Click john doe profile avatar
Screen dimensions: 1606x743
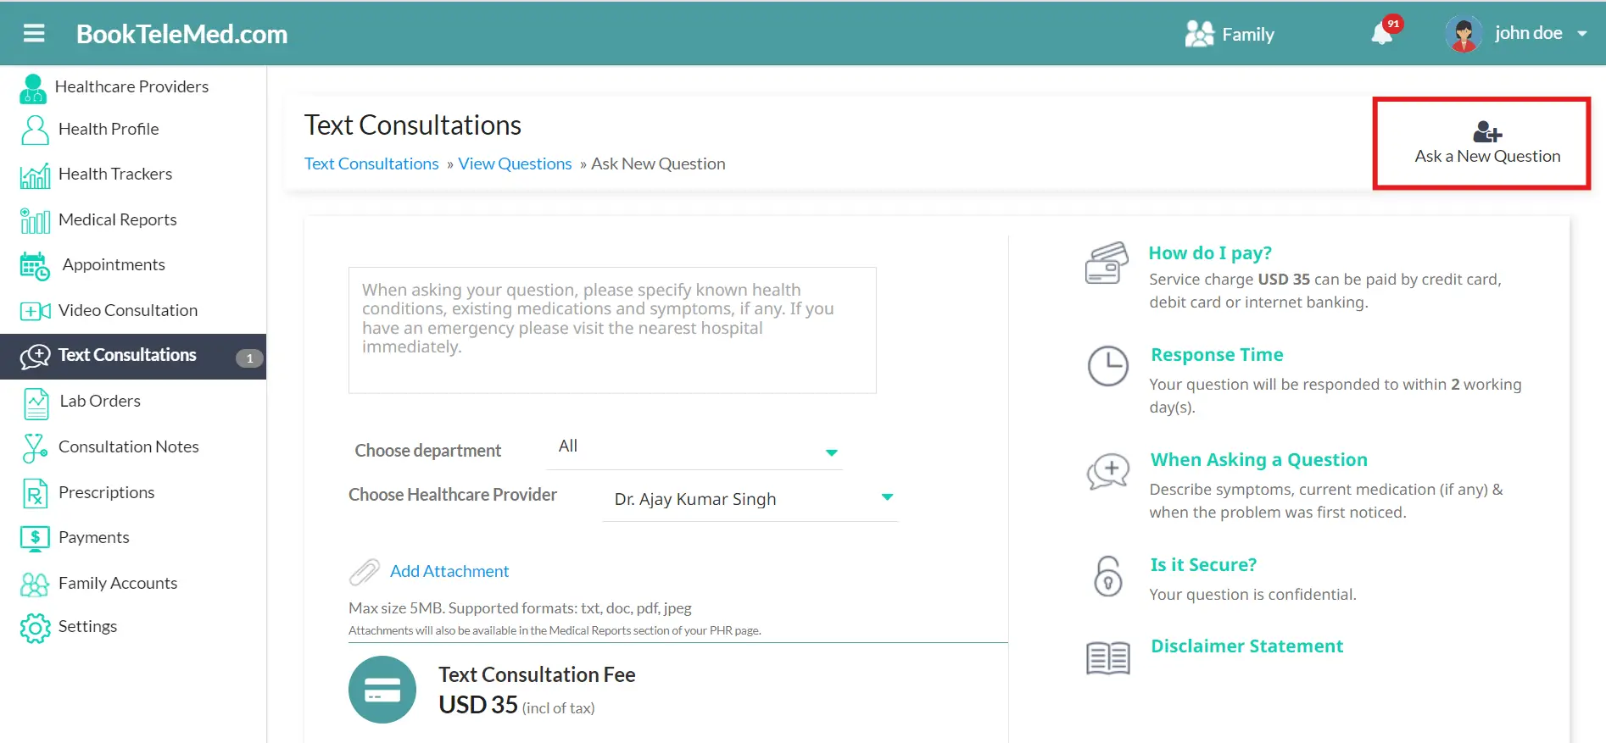point(1463,34)
